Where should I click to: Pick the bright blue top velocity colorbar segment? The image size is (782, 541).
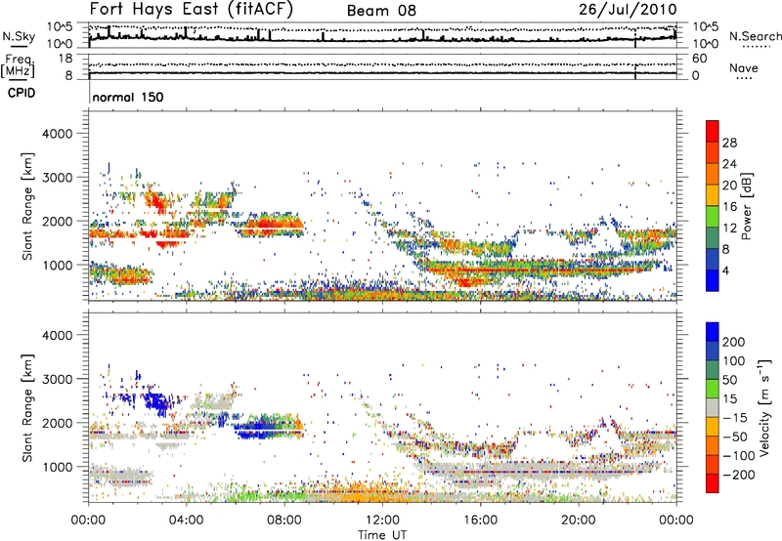click(x=713, y=332)
